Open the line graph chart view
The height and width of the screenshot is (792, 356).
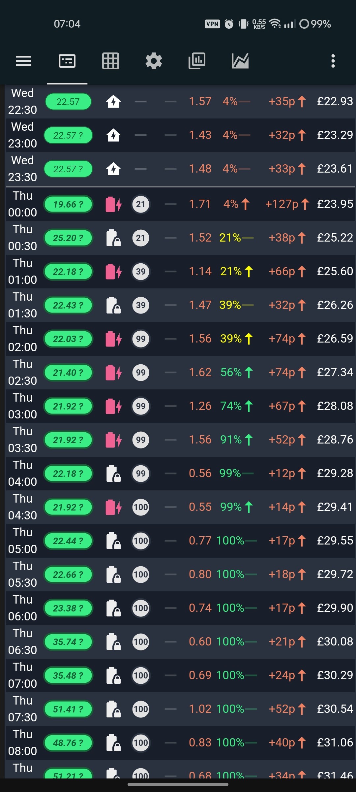click(x=240, y=61)
